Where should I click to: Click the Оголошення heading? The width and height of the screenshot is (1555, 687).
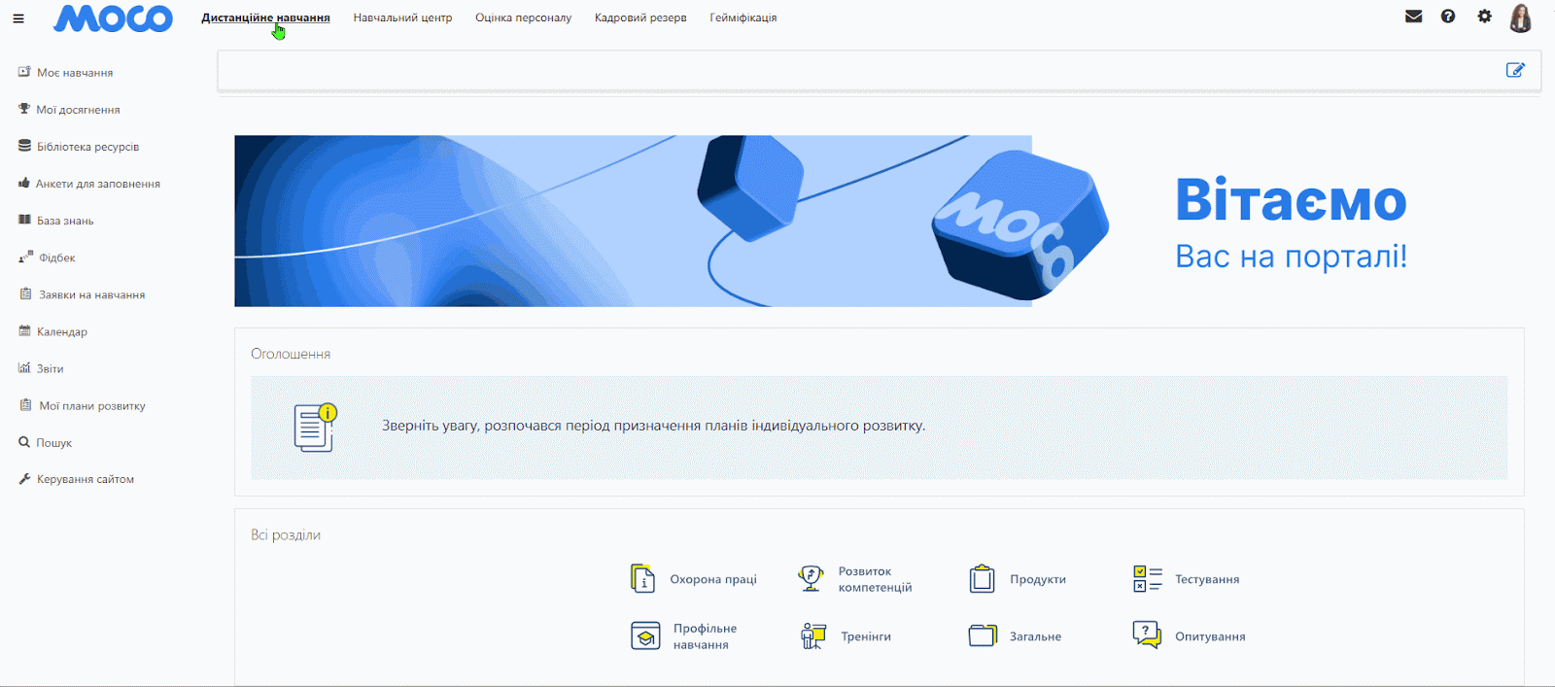click(x=291, y=354)
